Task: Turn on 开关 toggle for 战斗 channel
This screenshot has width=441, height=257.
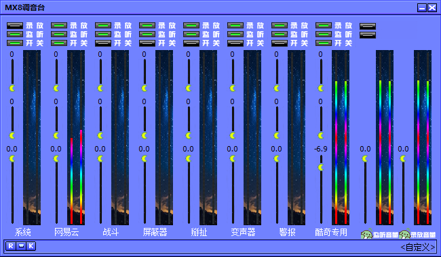Action: pos(103,43)
